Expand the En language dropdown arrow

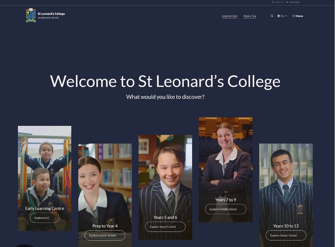tap(286, 16)
